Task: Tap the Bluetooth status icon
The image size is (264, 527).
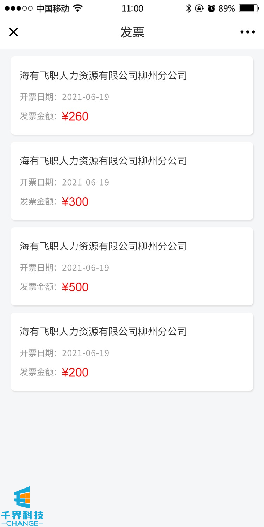Action: pyautogui.click(x=189, y=8)
